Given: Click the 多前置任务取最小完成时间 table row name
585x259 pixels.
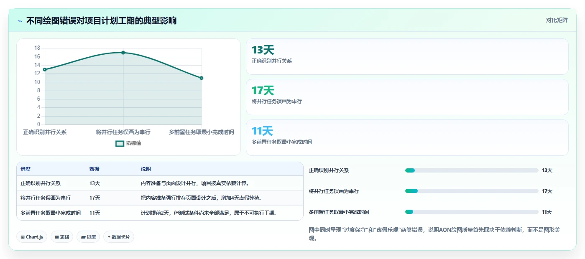Looking at the screenshot, I should tap(51, 213).
